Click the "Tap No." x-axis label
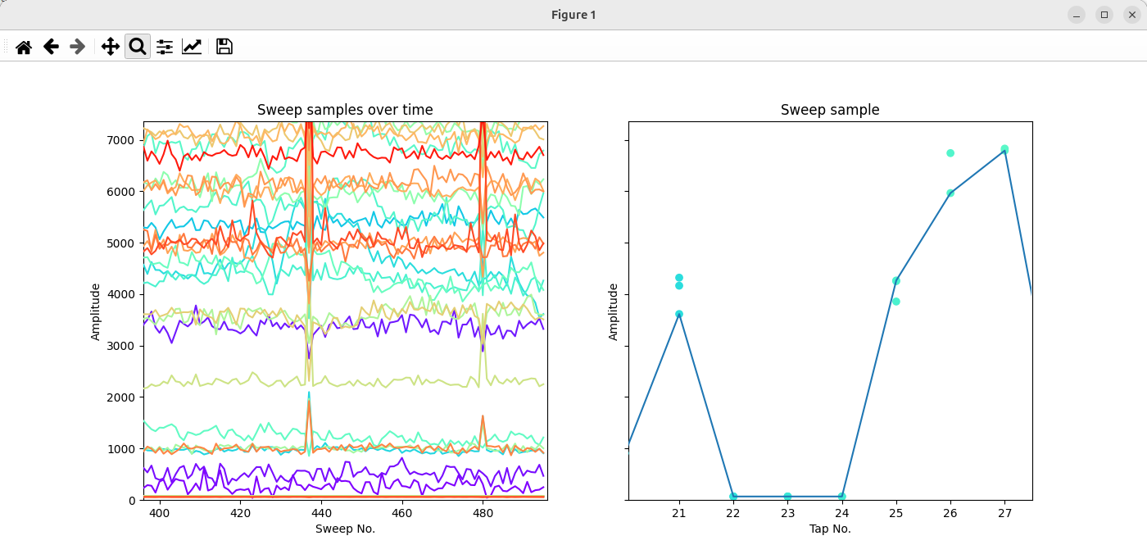The width and height of the screenshot is (1147, 554). pyautogui.click(x=830, y=529)
